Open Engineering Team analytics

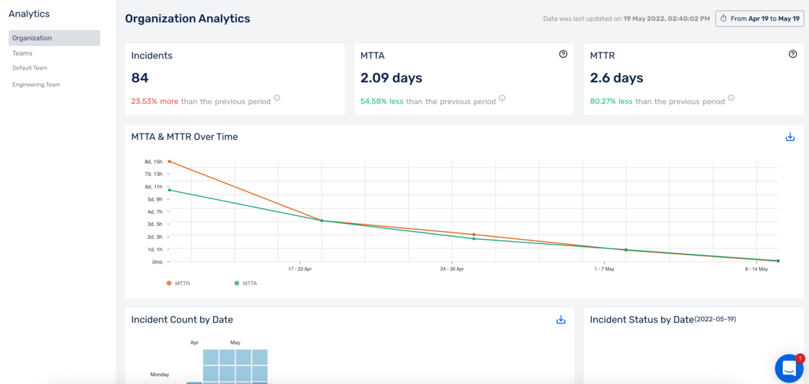tap(36, 84)
